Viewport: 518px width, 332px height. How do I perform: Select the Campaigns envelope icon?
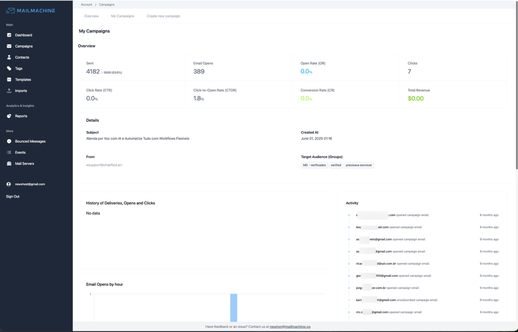[x=9, y=46]
